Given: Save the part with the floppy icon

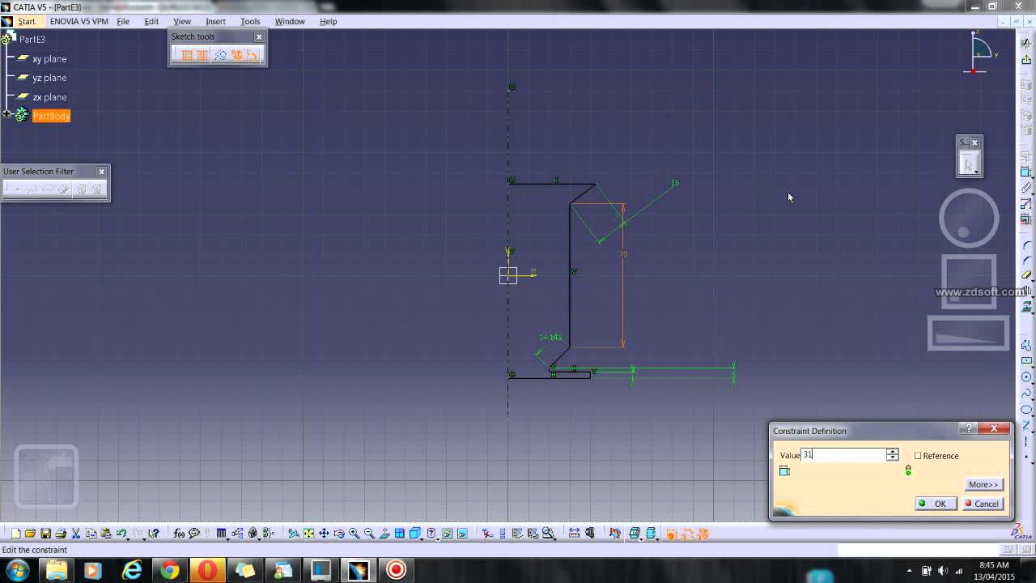Looking at the screenshot, I should tap(45, 534).
